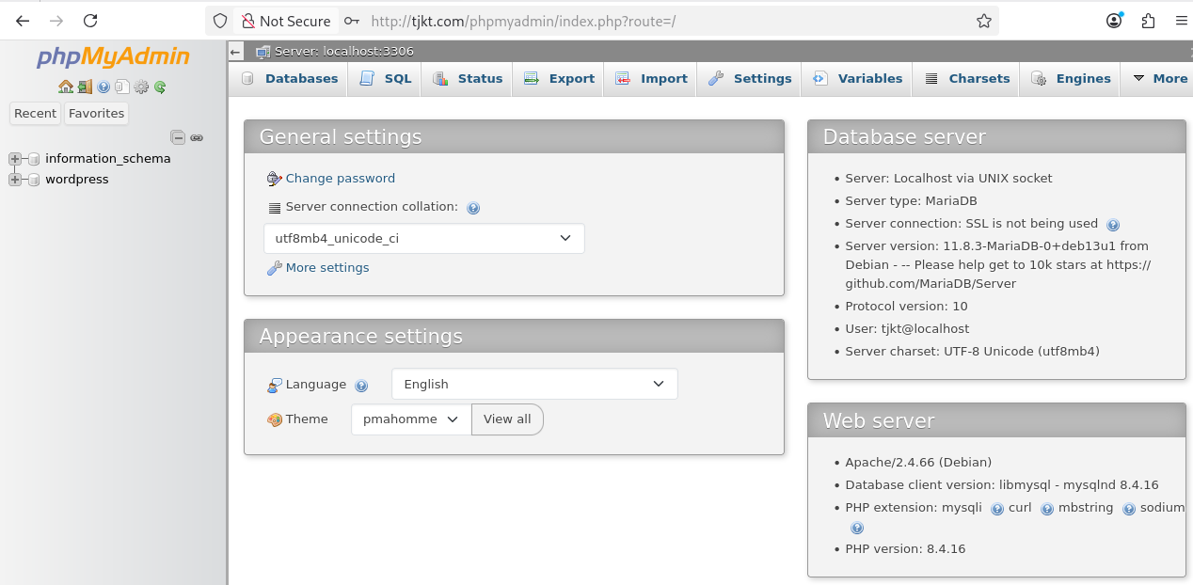The image size is (1193, 585).
Task: Click the Change password link
Action: 340,179
